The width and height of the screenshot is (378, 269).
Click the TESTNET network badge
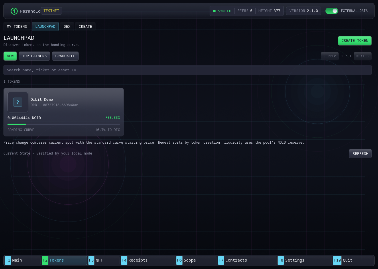coord(51,11)
